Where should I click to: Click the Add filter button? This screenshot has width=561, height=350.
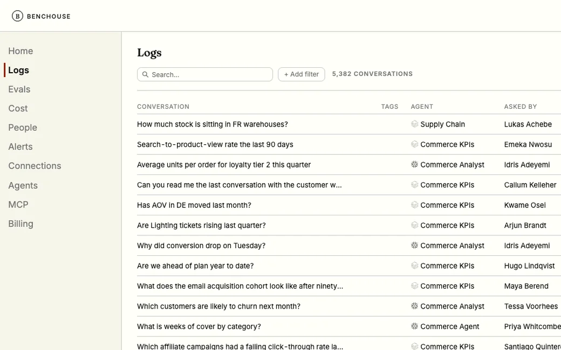pyautogui.click(x=301, y=74)
